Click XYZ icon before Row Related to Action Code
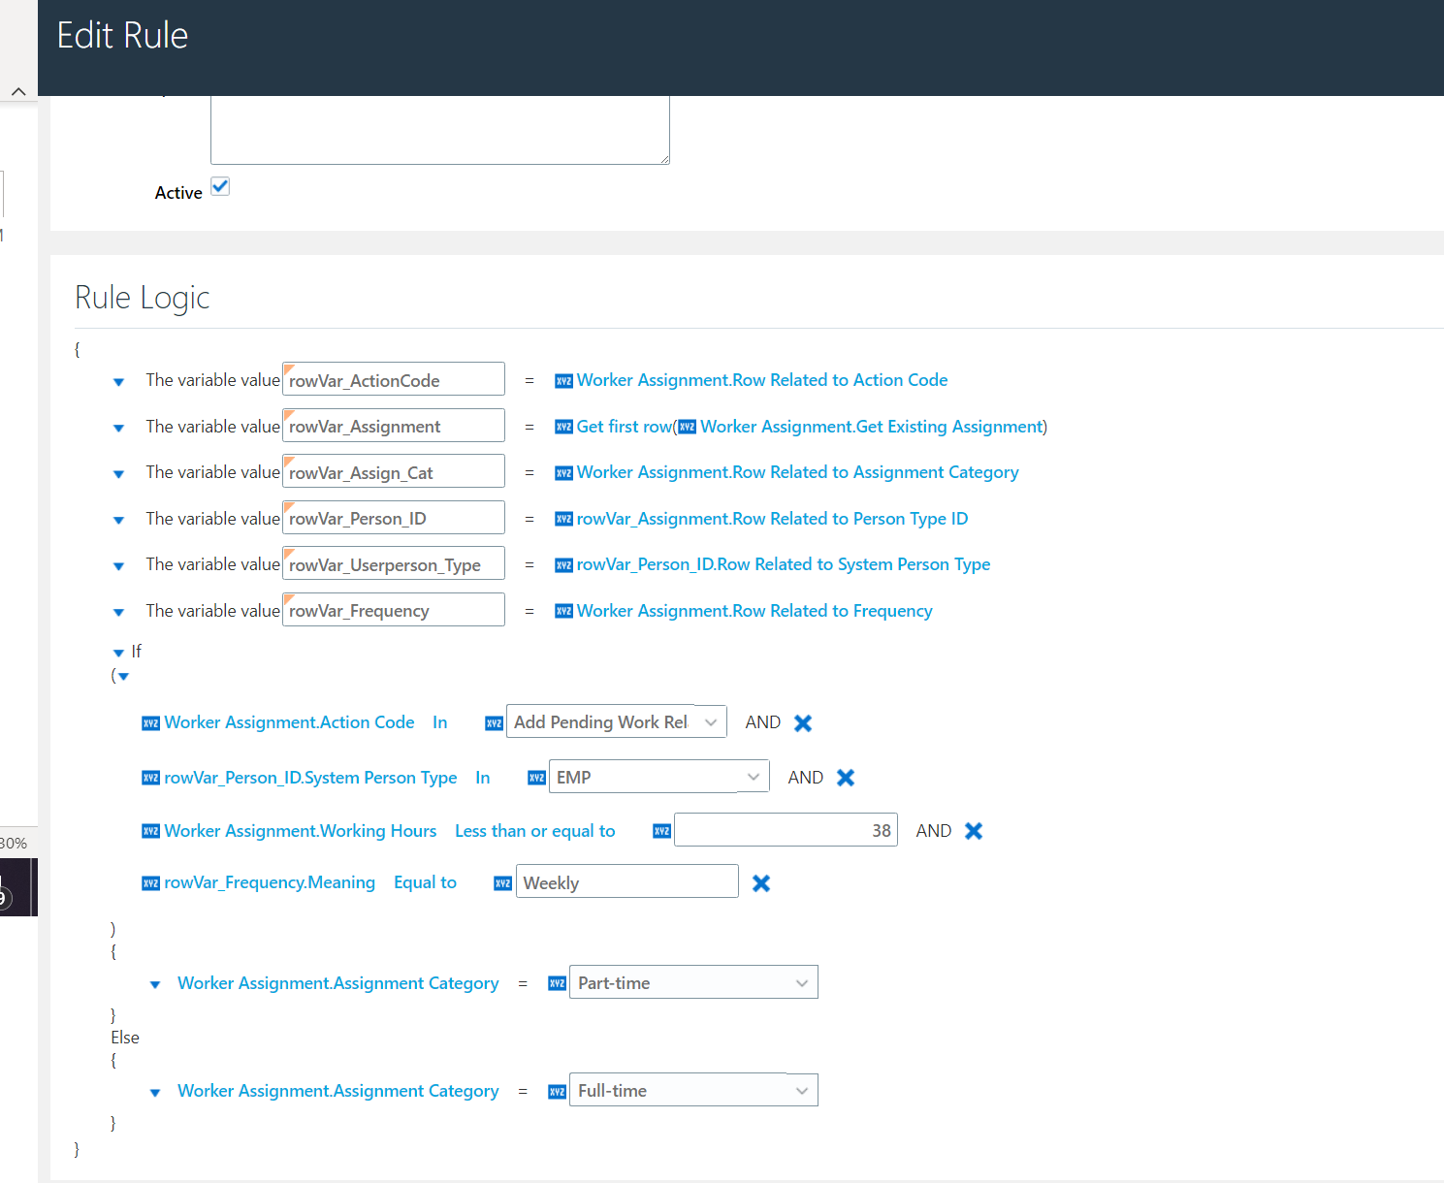 [563, 381]
